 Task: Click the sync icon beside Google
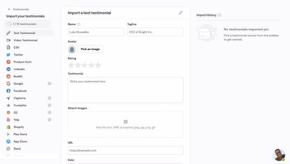point(49,84)
